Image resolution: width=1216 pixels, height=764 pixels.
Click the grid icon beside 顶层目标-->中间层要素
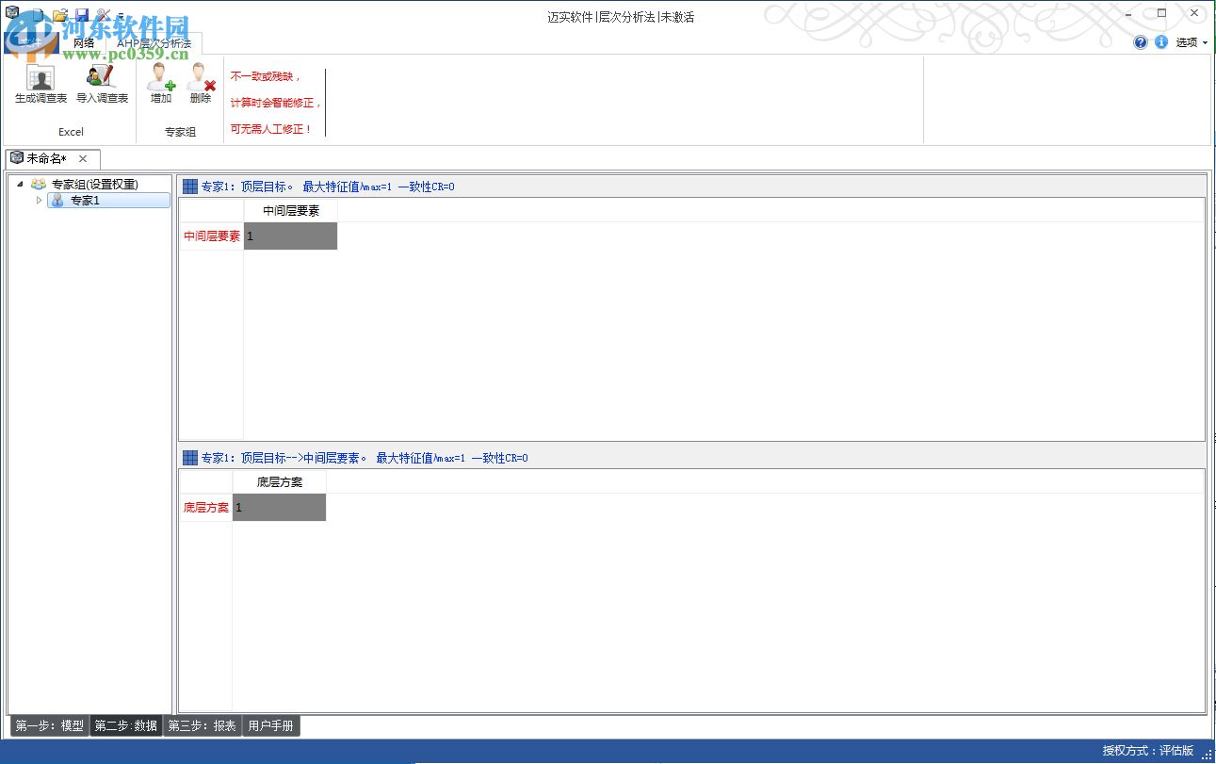[x=190, y=458]
